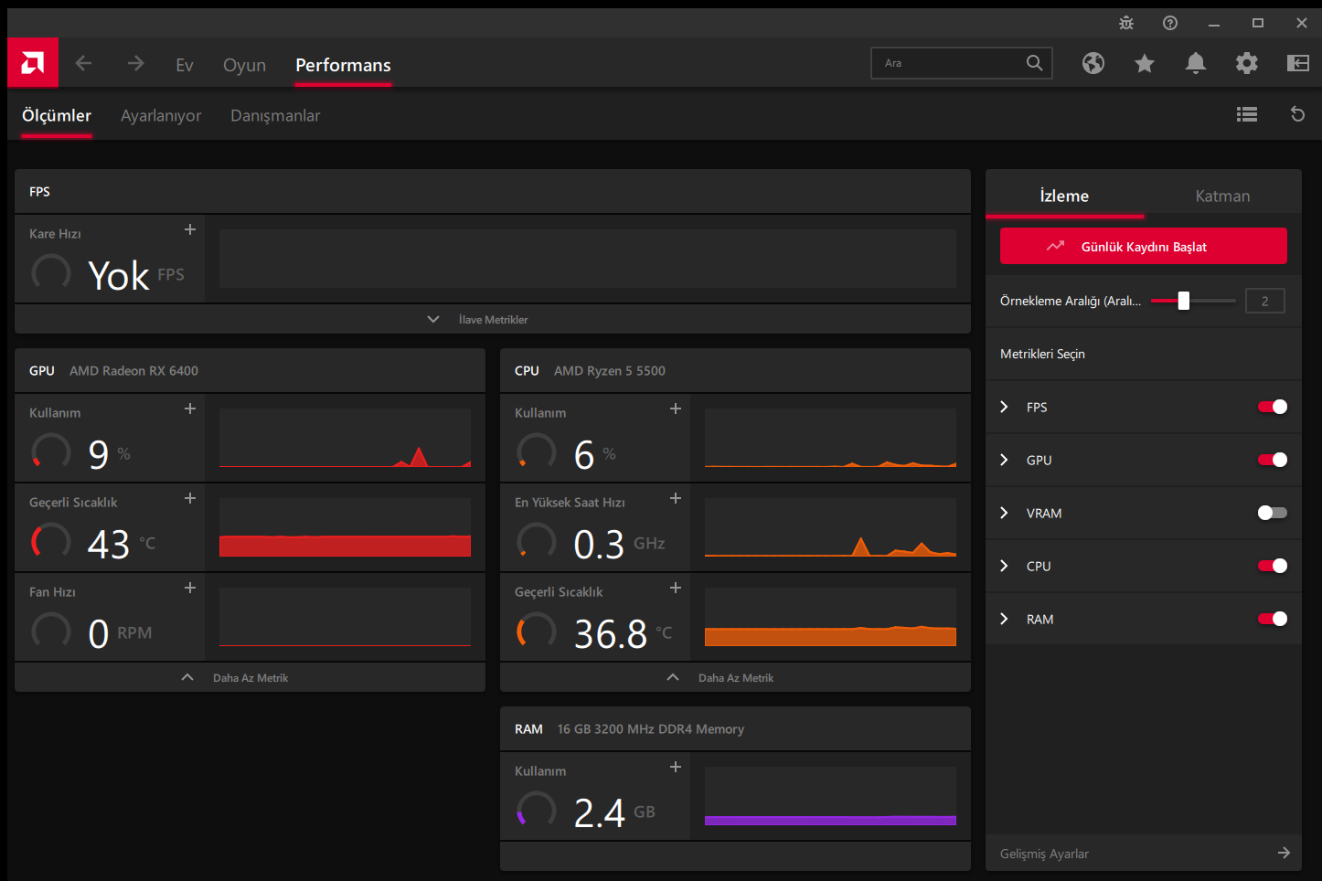Screen dimensions: 1322x881
Task: Open notifications bell icon
Action: [x=1196, y=63]
